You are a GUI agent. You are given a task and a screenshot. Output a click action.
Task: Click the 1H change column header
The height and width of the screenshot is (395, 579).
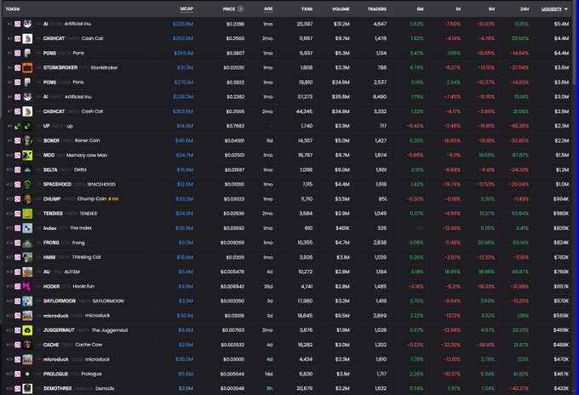click(x=458, y=9)
